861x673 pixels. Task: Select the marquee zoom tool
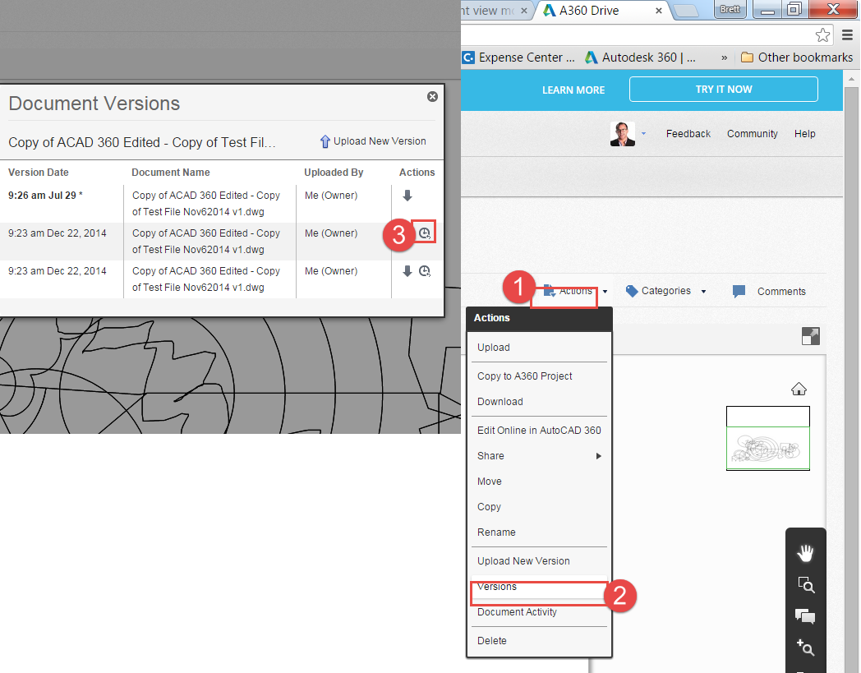point(805,585)
